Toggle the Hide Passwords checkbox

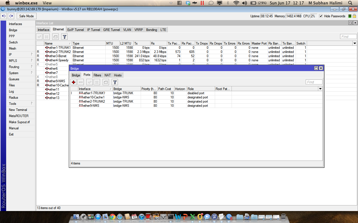321,16
